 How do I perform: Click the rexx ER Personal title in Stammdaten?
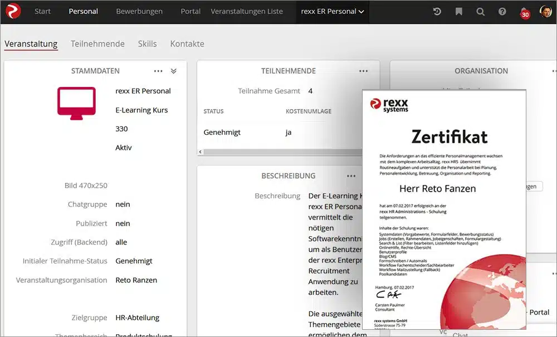[143, 91]
